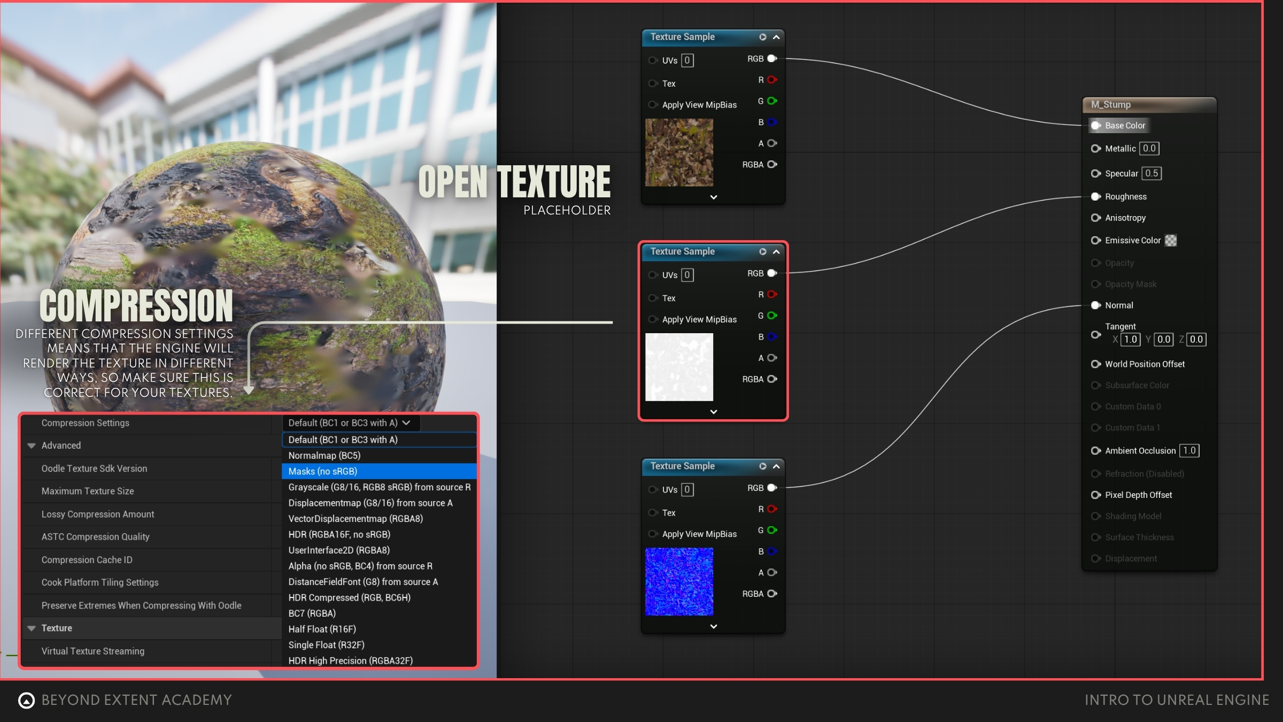Click green G output pin of middle Texture Sample

tap(771, 316)
